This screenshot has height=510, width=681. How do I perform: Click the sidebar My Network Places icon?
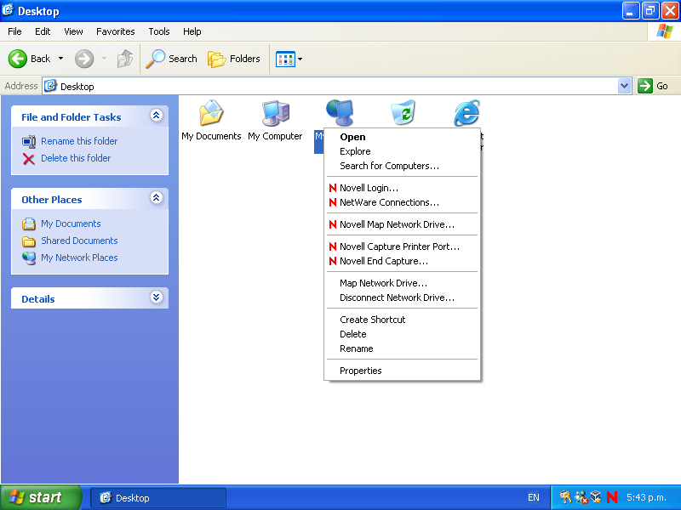(29, 258)
